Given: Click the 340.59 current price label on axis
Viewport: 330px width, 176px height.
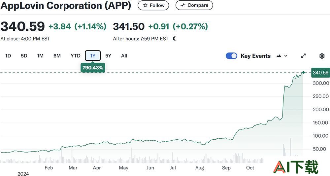Looking at the screenshot, I should click(320, 73).
